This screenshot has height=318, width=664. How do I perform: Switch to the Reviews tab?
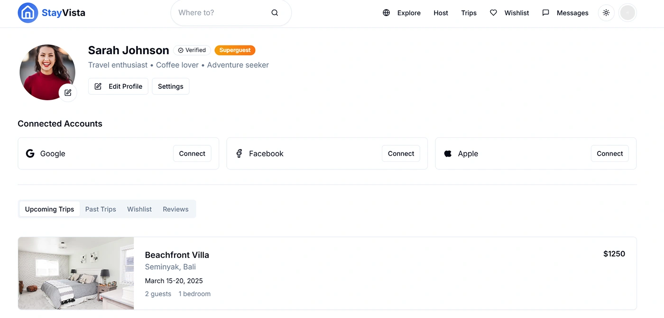pyautogui.click(x=175, y=209)
